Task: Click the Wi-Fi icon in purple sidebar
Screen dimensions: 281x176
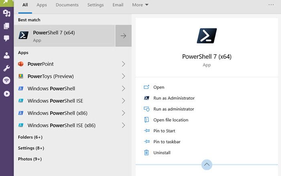Action: point(6,80)
